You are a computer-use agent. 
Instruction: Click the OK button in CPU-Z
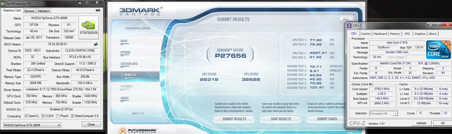[x=443, y=123]
